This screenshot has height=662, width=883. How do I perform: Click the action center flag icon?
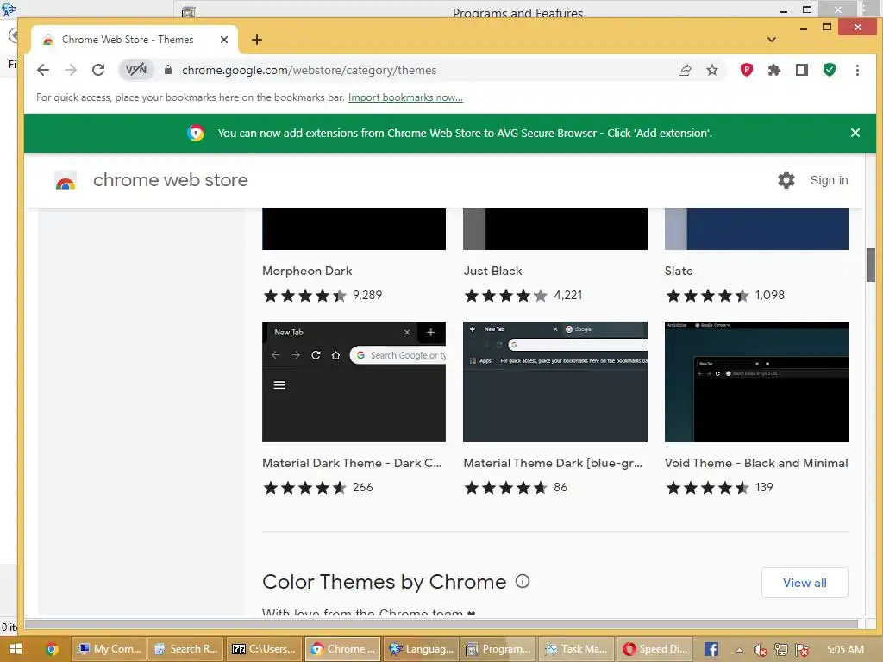802,650
